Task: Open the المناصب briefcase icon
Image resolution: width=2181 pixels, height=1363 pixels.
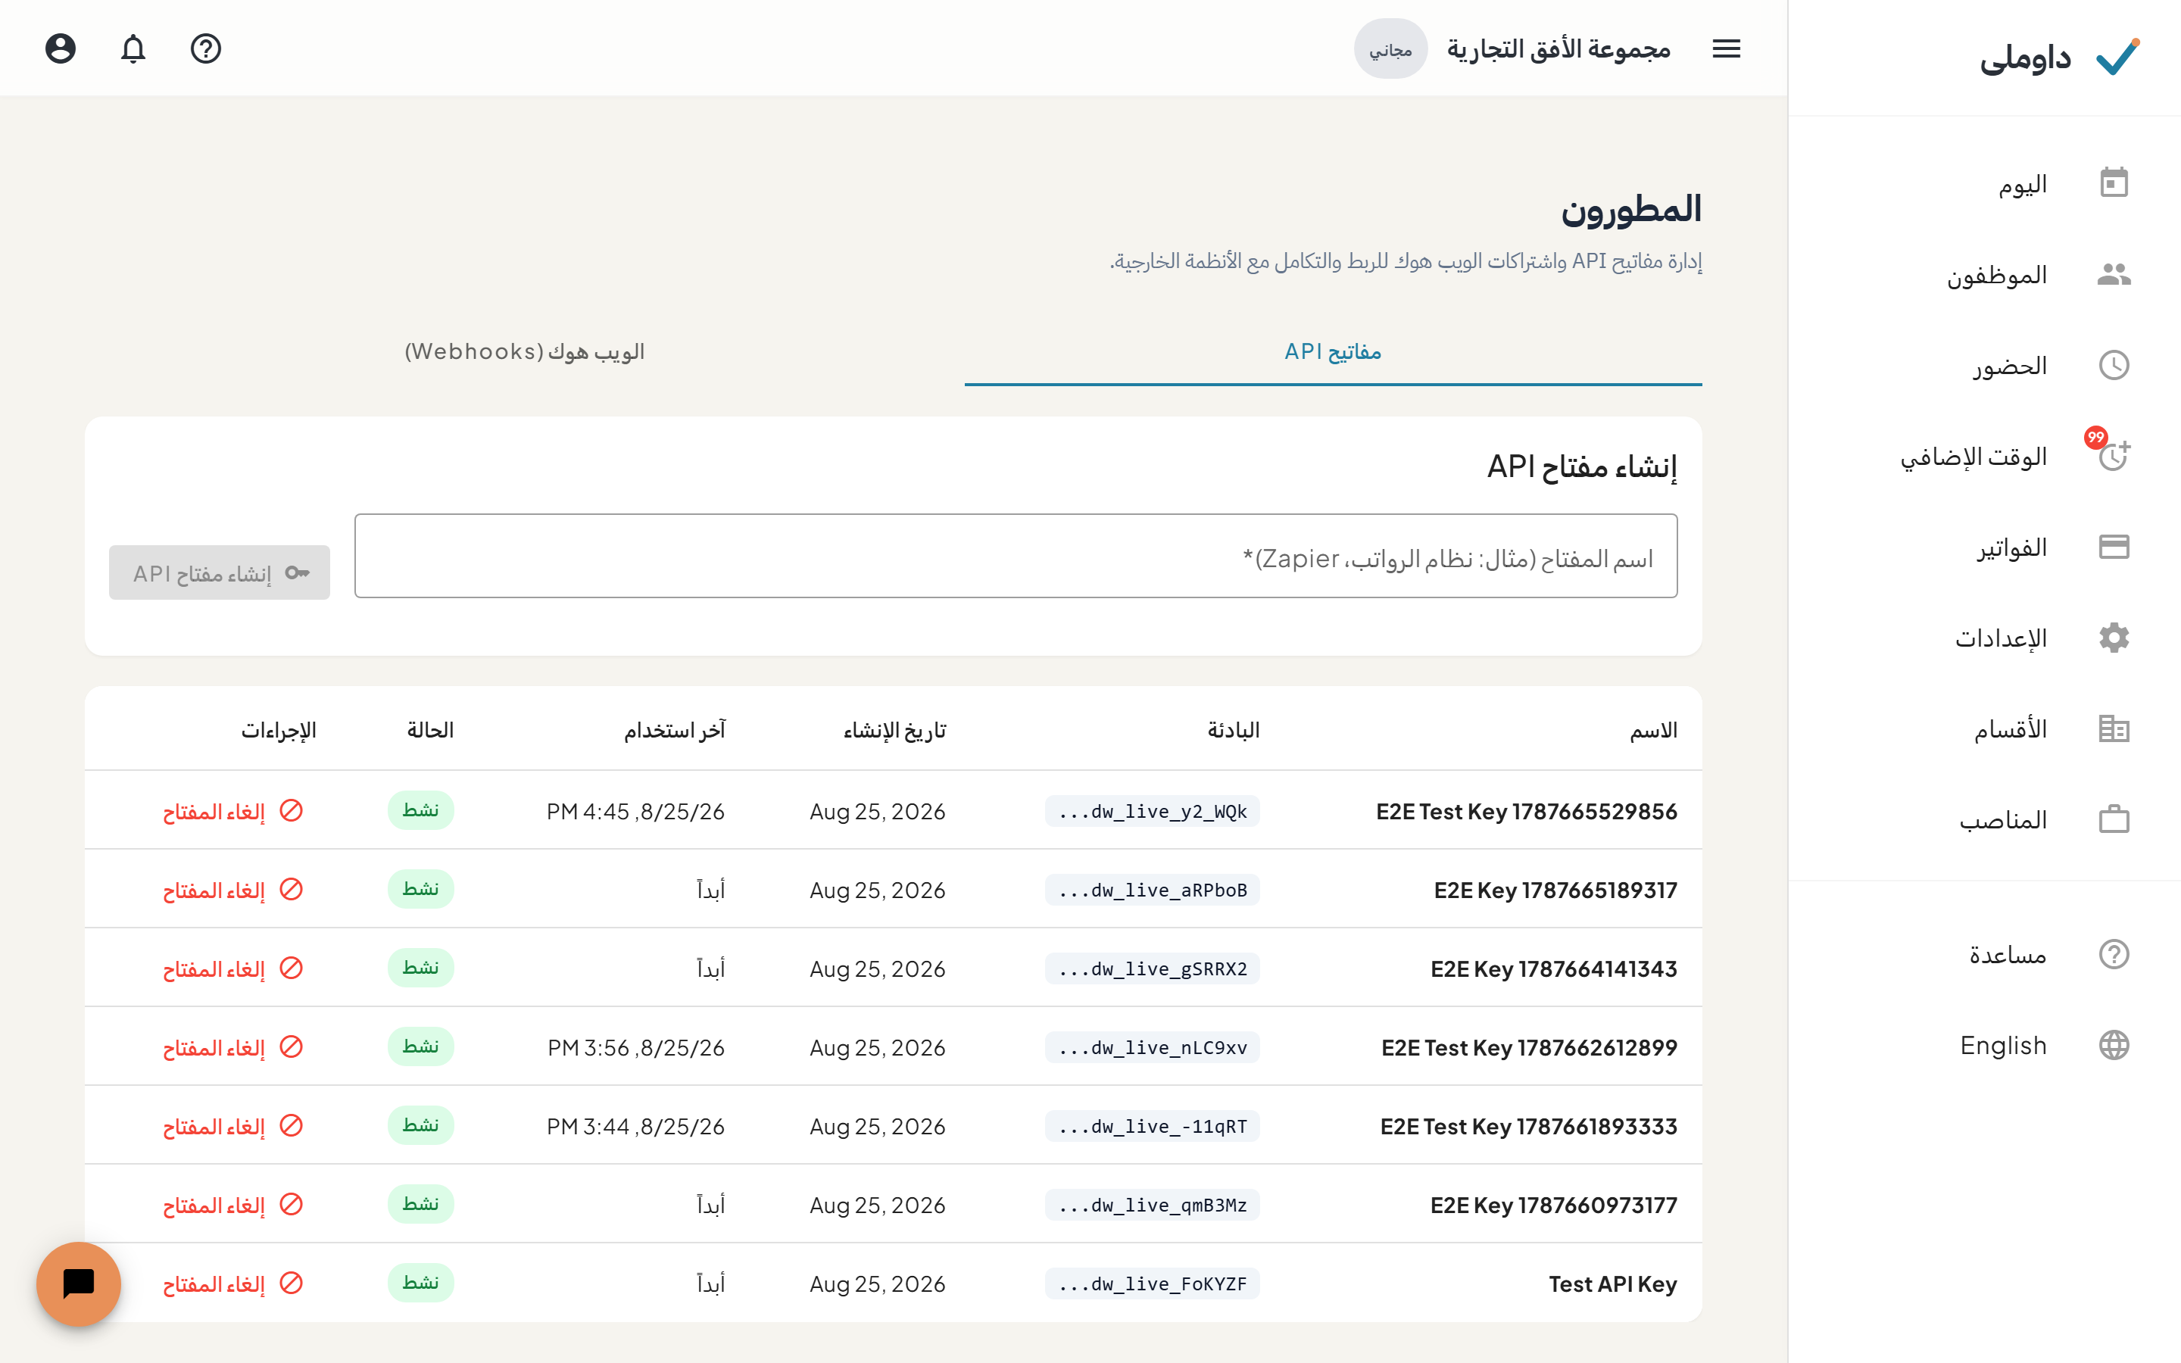Action: [x=2114, y=819]
